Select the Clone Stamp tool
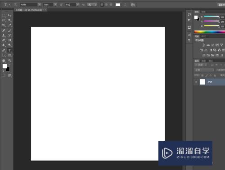Screen dimensions: 225x170 point(4,35)
